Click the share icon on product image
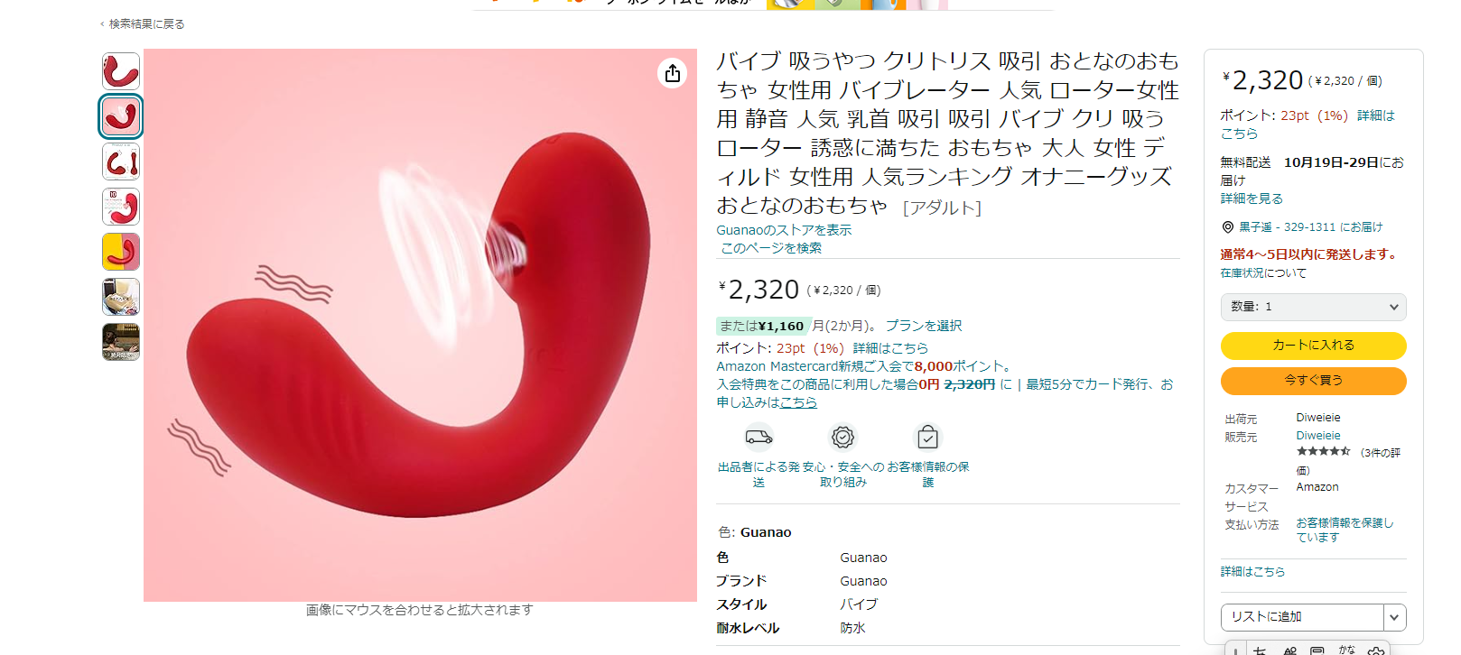Image resolution: width=1461 pixels, height=655 pixels. click(673, 73)
